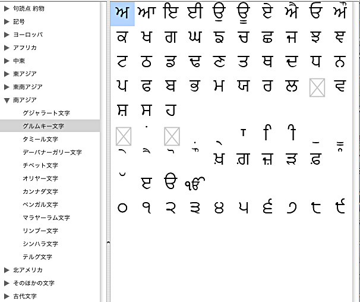Select the missing glyph box beside ਲ

click(x=317, y=87)
